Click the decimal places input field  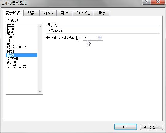[90, 38]
